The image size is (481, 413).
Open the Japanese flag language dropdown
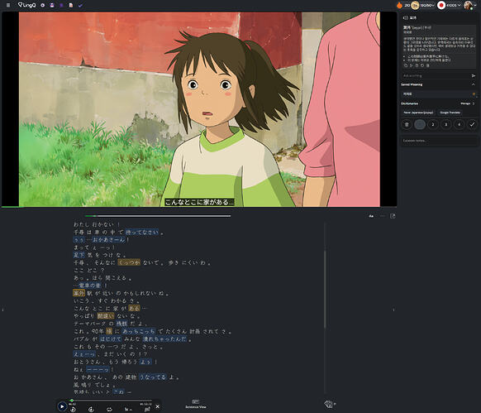click(x=449, y=5)
